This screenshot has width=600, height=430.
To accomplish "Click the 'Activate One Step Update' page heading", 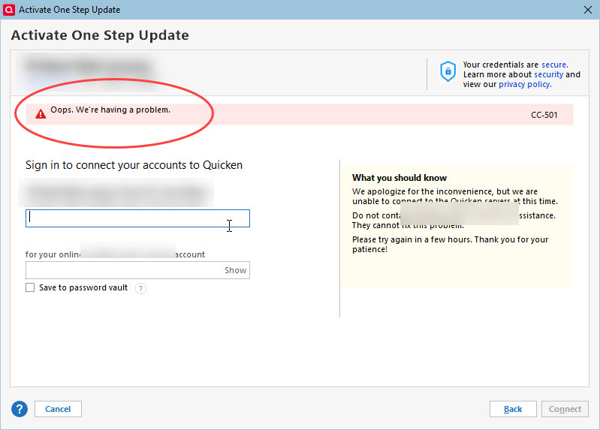I will (x=100, y=35).
